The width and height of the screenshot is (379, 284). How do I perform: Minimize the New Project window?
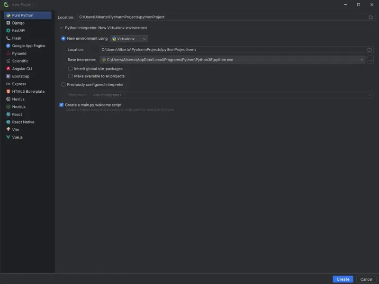pyautogui.click(x=345, y=5)
